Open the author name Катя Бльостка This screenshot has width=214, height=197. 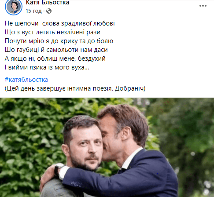(48, 3)
